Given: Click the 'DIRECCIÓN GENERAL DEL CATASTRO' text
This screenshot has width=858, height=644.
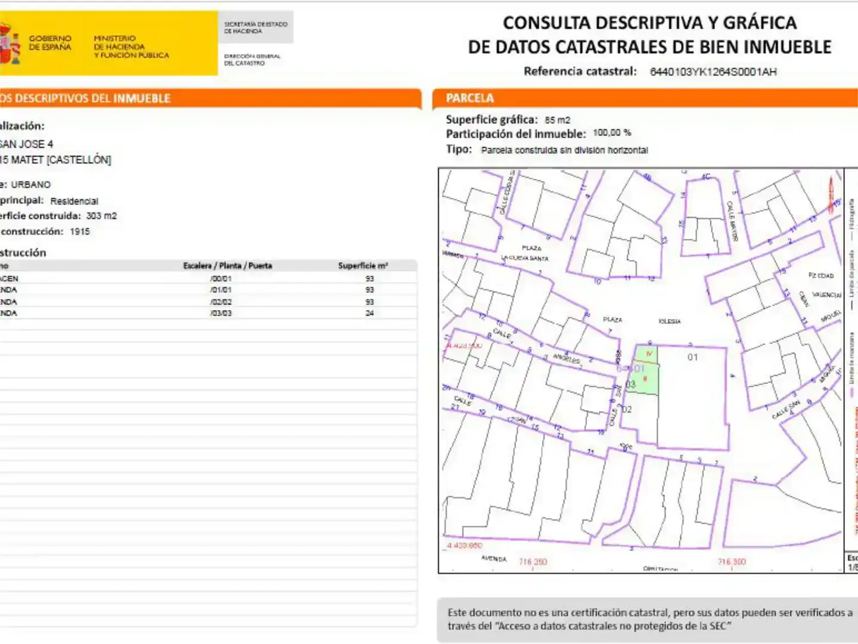Looking at the screenshot, I should tap(252, 60).
